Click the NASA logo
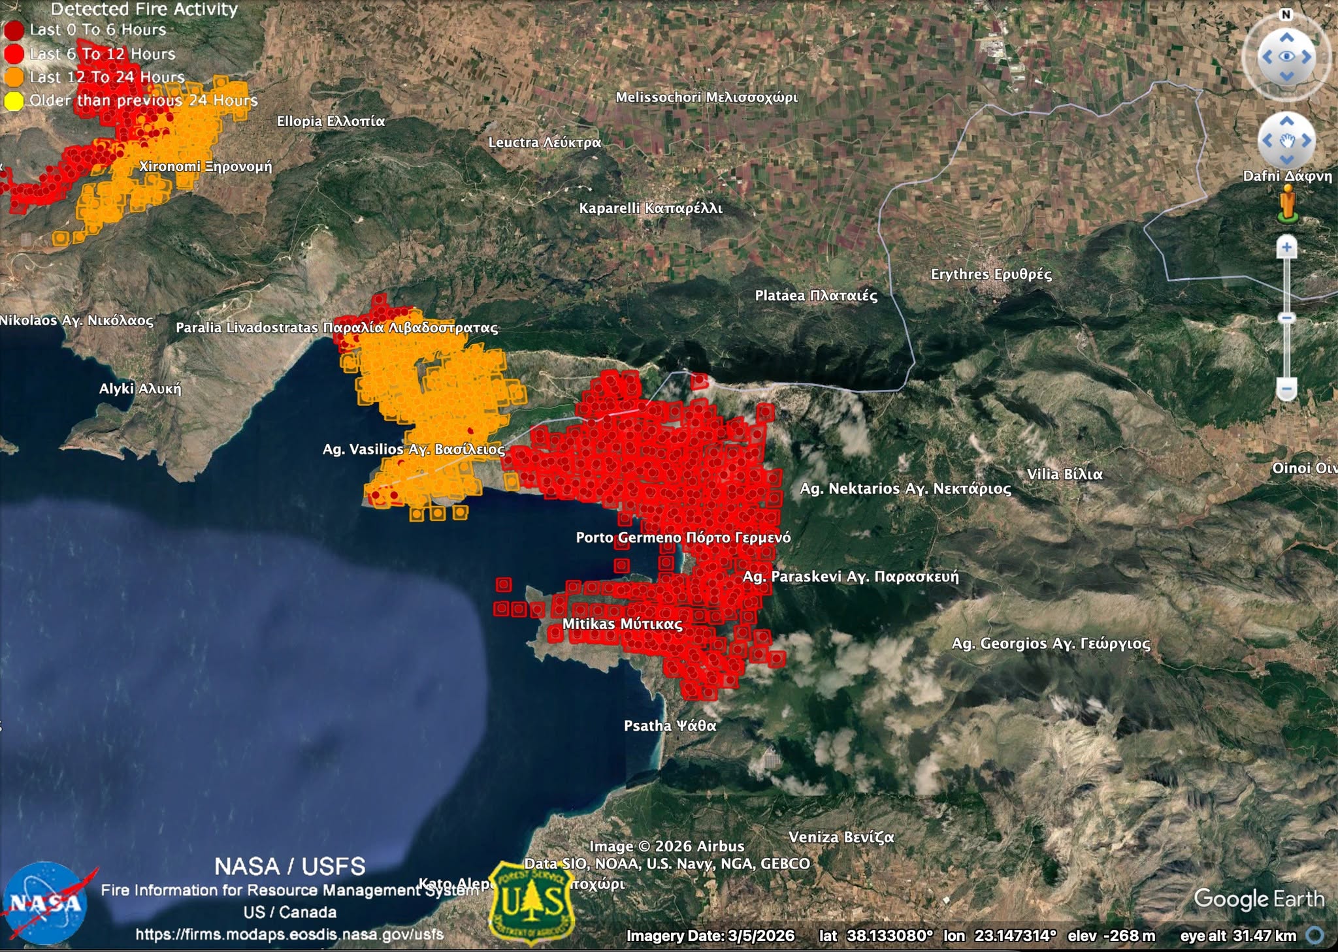Screen dimensions: 1338x952 click(46, 904)
